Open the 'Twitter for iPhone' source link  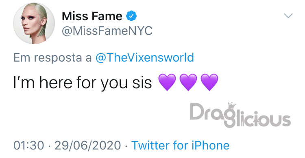[x=181, y=145]
